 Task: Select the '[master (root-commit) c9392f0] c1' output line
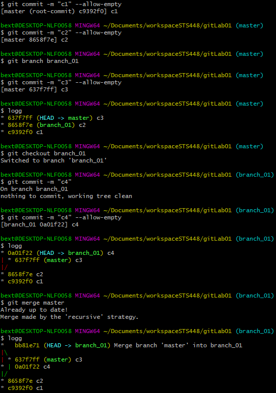(59, 11)
